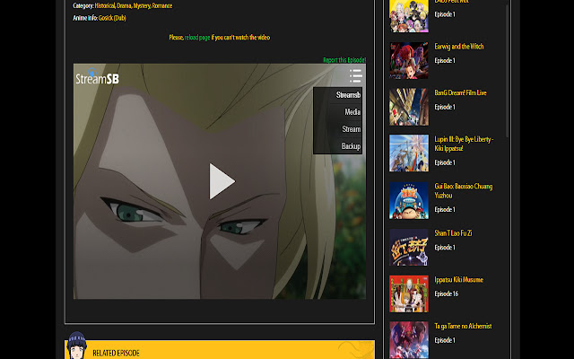Viewport: 574px width, 359px height.
Task: Play the video in the StreamSB player
Action: click(x=222, y=181)
